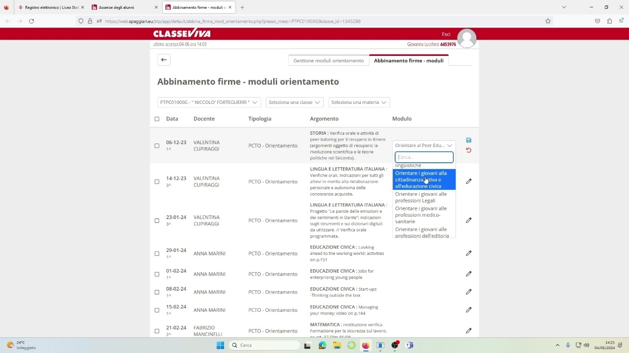Screen dimensions: 629x353
Task: Check the row dated 23-01-24
Action: [157, 221]
